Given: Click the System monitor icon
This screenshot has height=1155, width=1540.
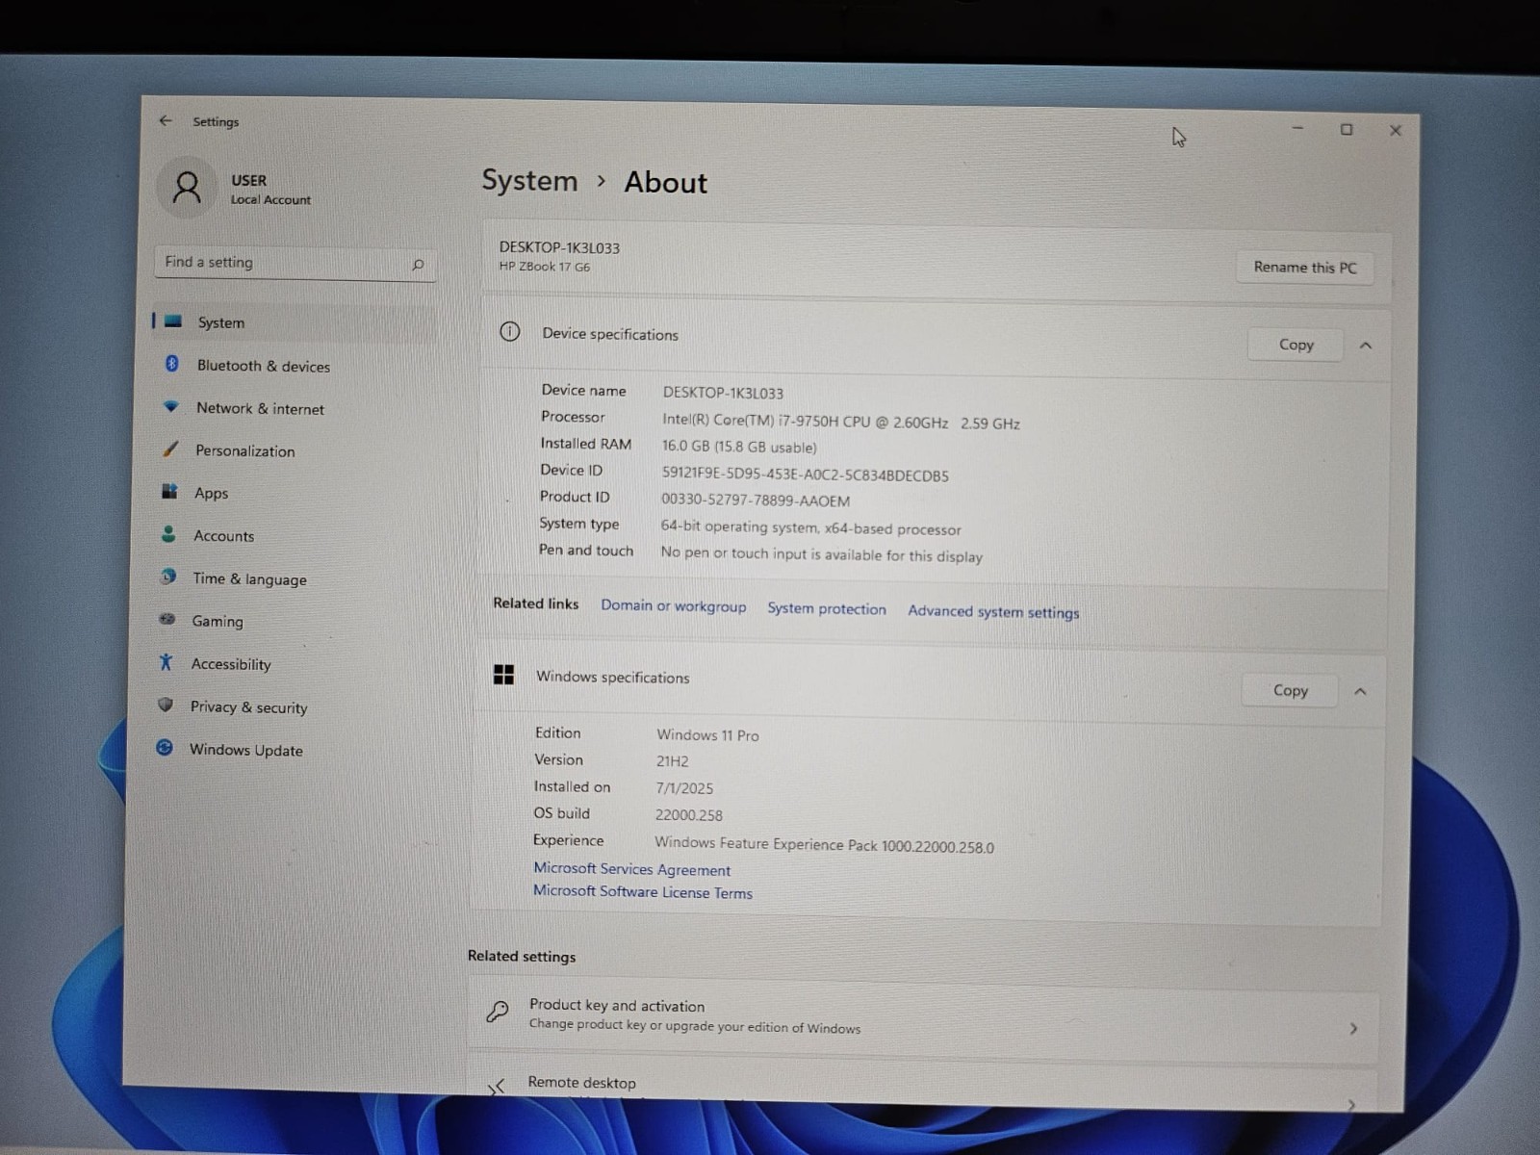Looking at the screenshot, I should [x=173, y=321].
